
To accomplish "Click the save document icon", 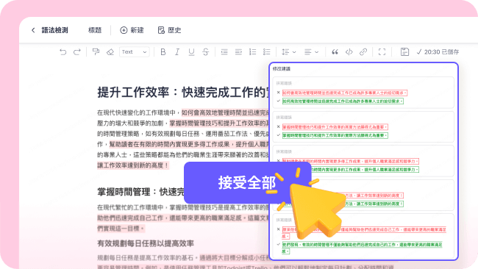I will [404, 51].
